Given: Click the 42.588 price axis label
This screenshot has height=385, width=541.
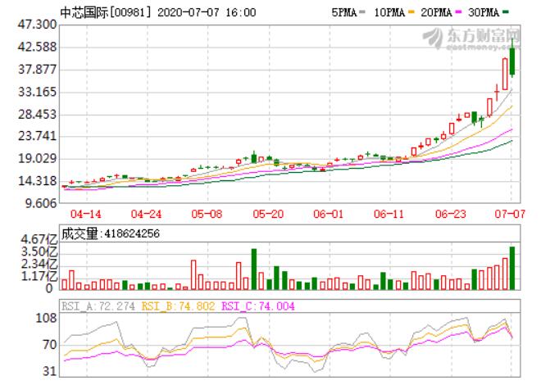Looking at the screenshot, I should pyautogui.click(x=37, y=47).
